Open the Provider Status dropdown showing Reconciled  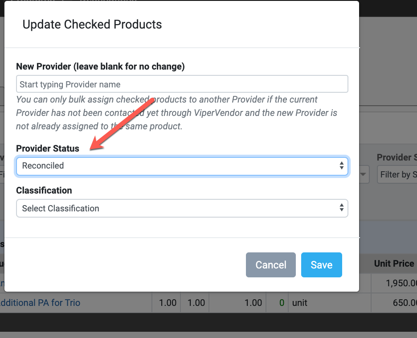(x=182, y=166)
